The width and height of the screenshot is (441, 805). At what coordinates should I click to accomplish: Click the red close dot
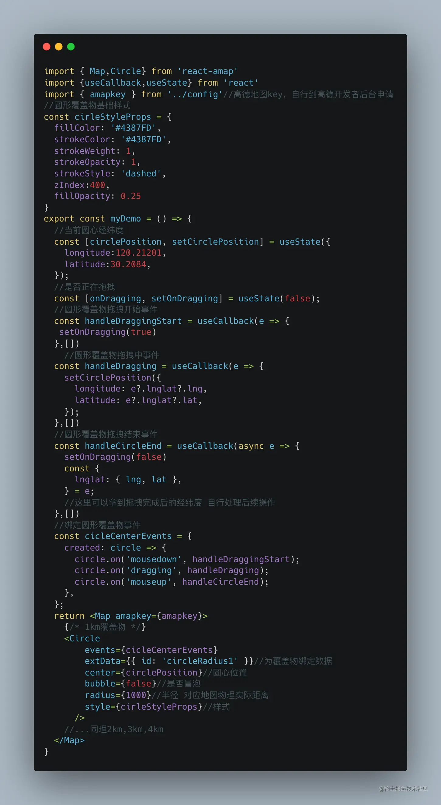tap(47, 47)
